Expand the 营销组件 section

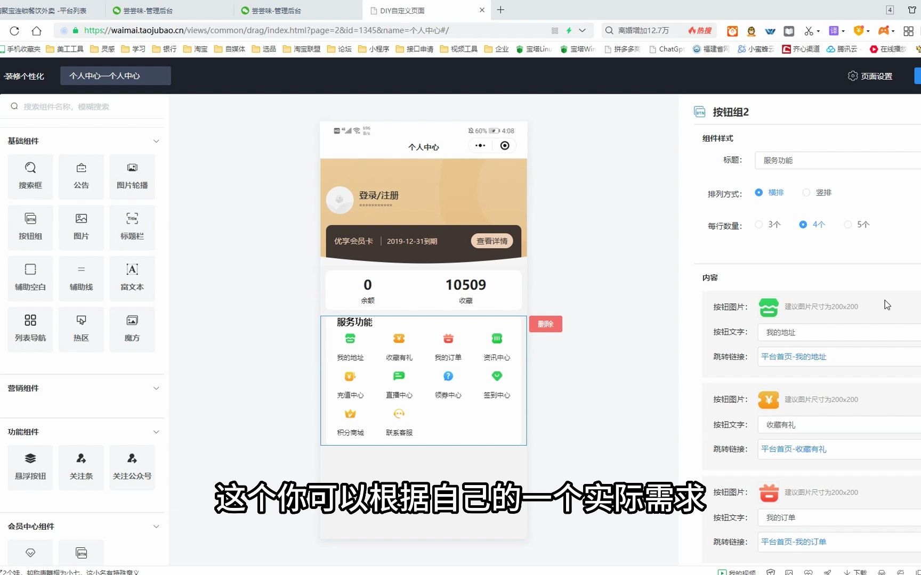tap(156, 388)
